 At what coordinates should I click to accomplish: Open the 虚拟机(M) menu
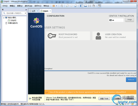tap(28, 6)
